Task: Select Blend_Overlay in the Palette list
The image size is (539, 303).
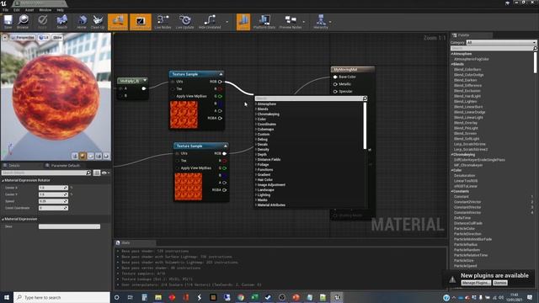Action: tap(466, 123)
